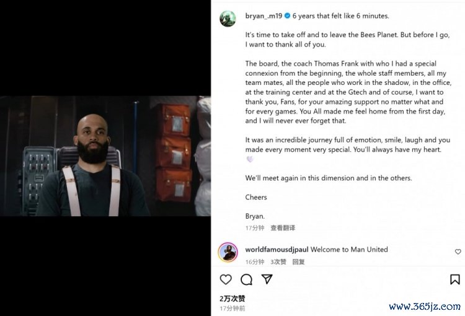Click 查看翻译 to translate caption

point(283,228)
